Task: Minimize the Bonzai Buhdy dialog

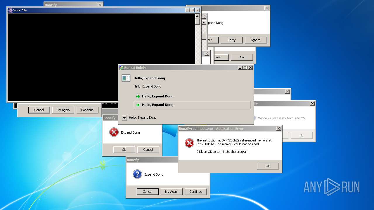Action: [240, 68]
